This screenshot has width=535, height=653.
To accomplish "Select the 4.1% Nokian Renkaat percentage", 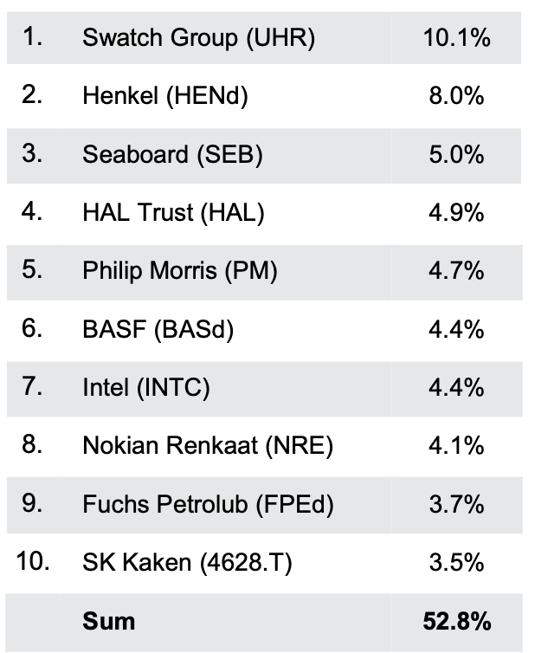I will tap(456, 446).
